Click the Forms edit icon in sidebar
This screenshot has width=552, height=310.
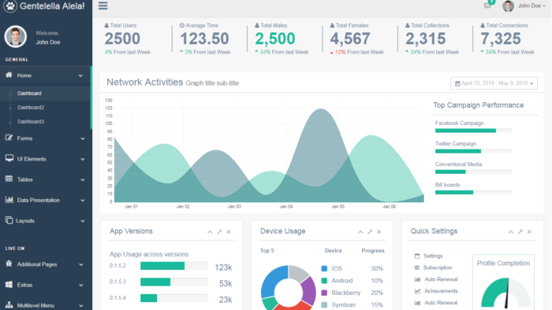(9, 138)
